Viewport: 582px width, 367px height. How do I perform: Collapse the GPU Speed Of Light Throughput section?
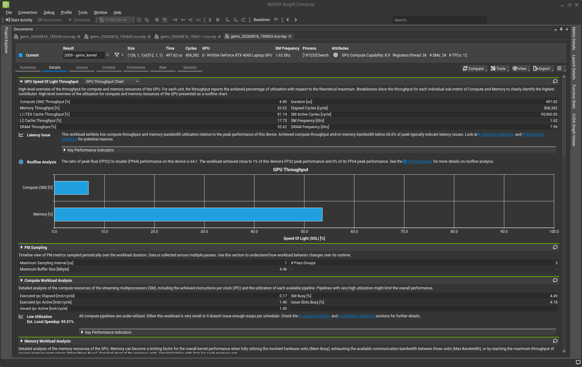click(21, 82)
